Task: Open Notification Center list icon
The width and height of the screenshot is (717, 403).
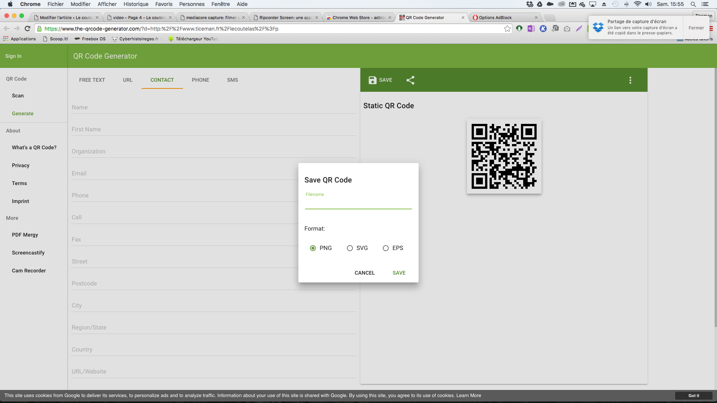Action: [705, 4]
